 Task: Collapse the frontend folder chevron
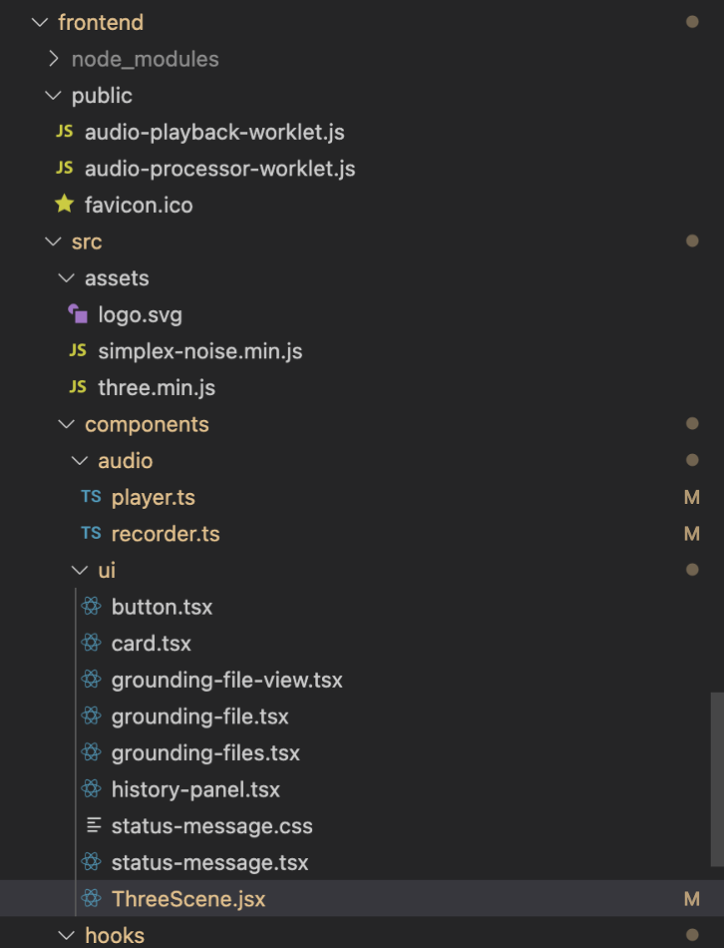(40, 22)
